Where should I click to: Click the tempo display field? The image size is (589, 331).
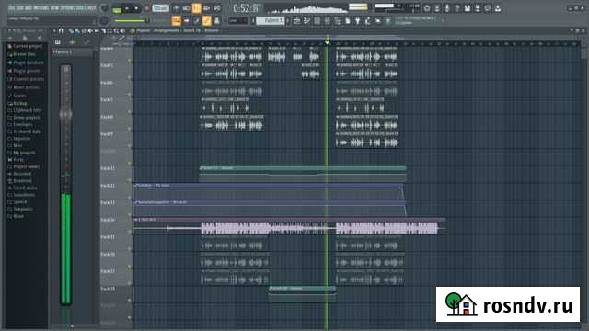coord(160,8)
